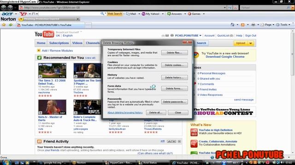Click the Internet Explorer back arrow button
Viewport: 295px width, 165px height.
tap(3, 8)
